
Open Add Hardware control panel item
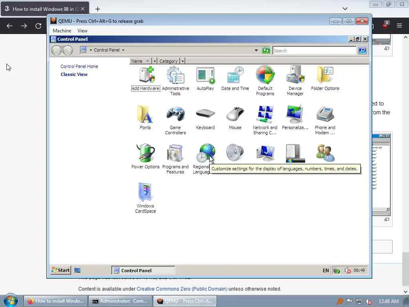coord(145,78)
